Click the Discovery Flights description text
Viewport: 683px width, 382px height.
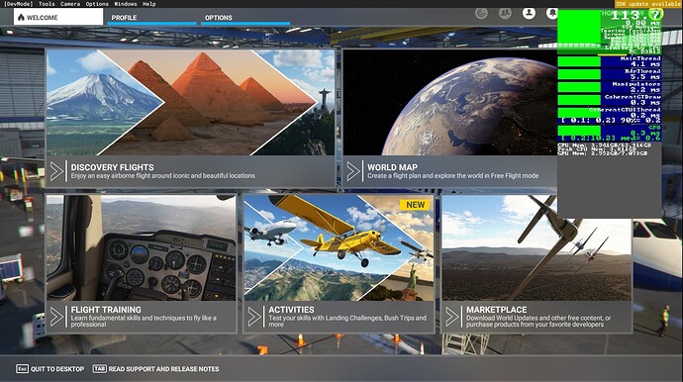tap(162, 176)
